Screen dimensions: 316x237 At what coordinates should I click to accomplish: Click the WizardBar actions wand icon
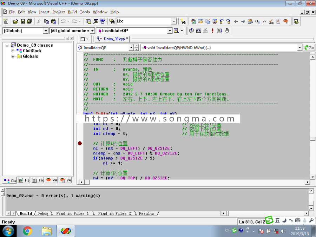(177, 31)
